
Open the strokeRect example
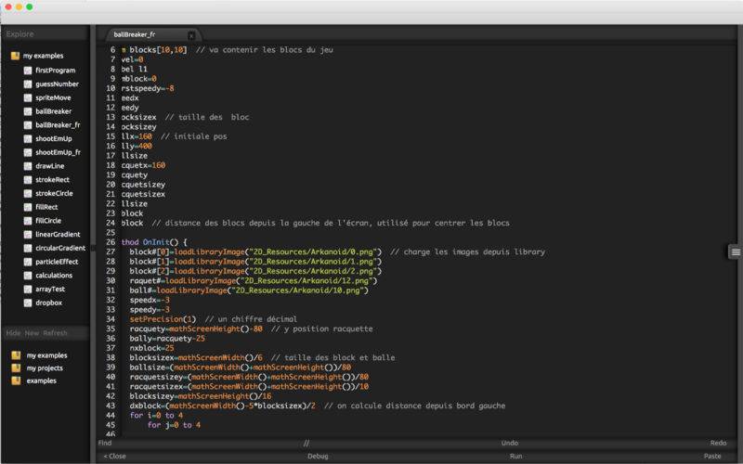[x=52, y=180]
